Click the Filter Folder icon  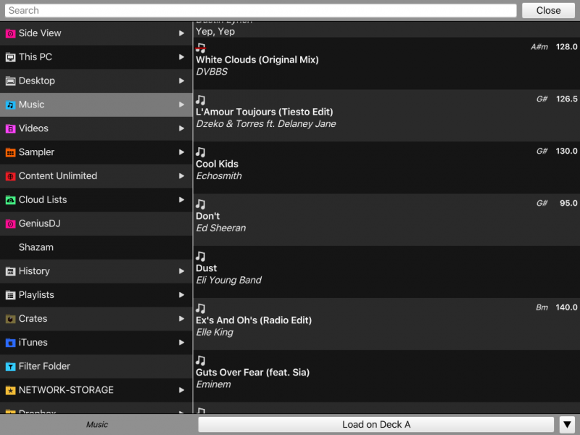tap(11, 367)
